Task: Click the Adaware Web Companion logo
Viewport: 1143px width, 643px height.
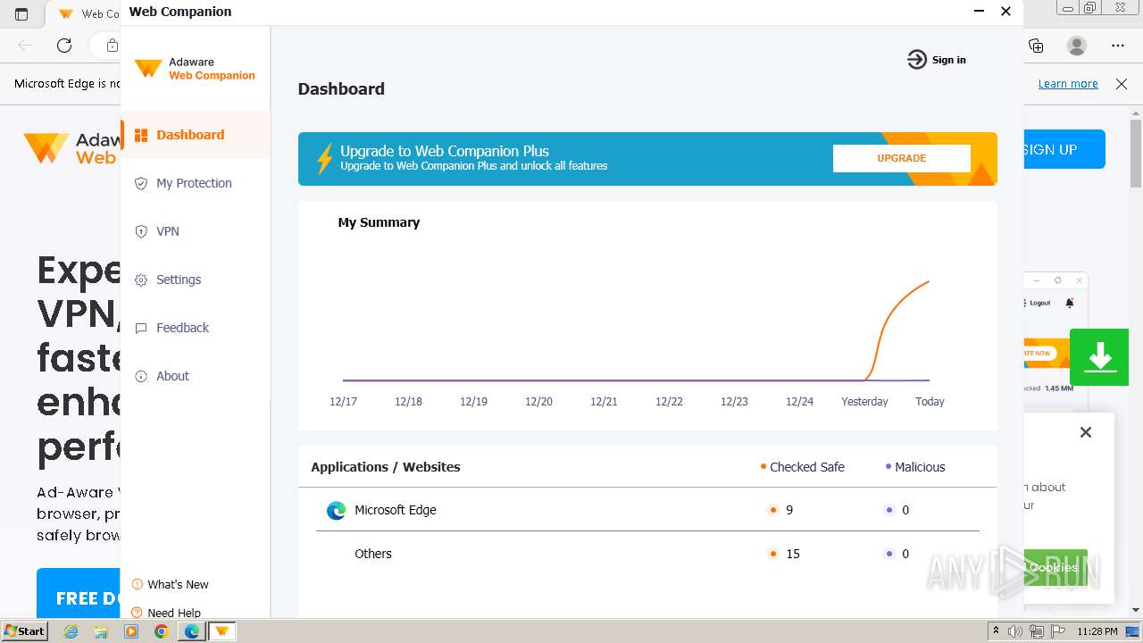Action: [195, 69]
